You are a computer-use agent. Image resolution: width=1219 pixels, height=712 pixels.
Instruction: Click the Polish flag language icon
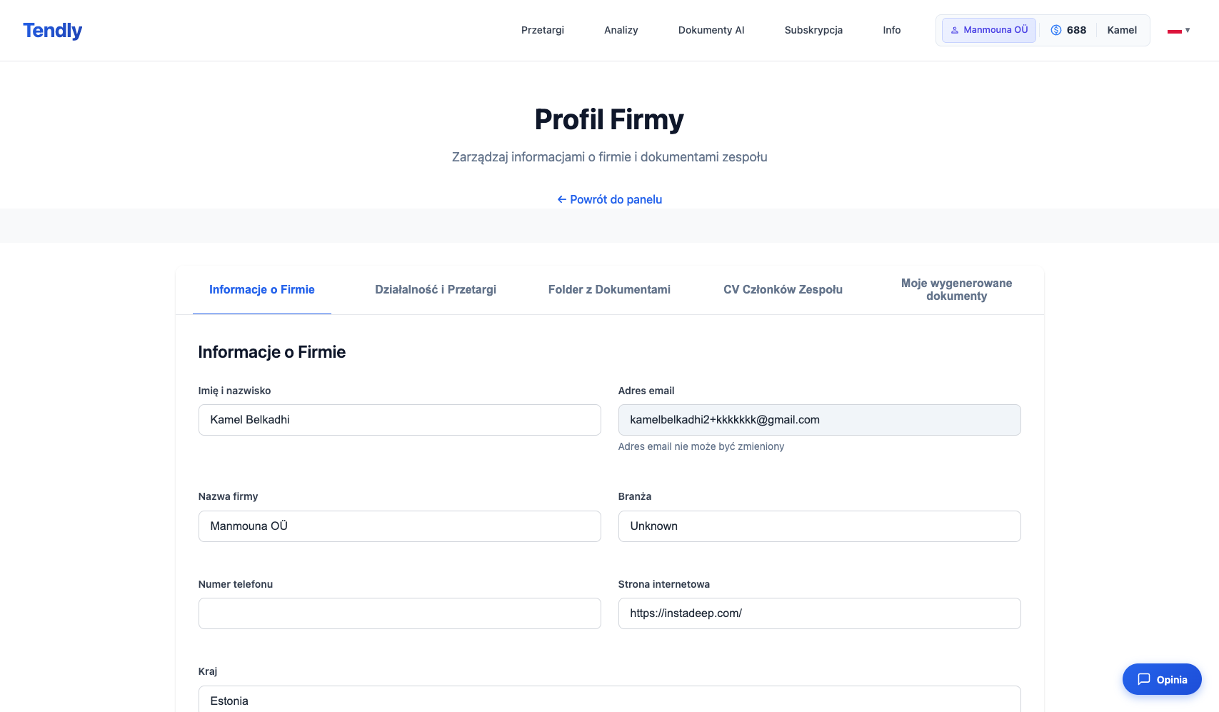pos(1174,31)
